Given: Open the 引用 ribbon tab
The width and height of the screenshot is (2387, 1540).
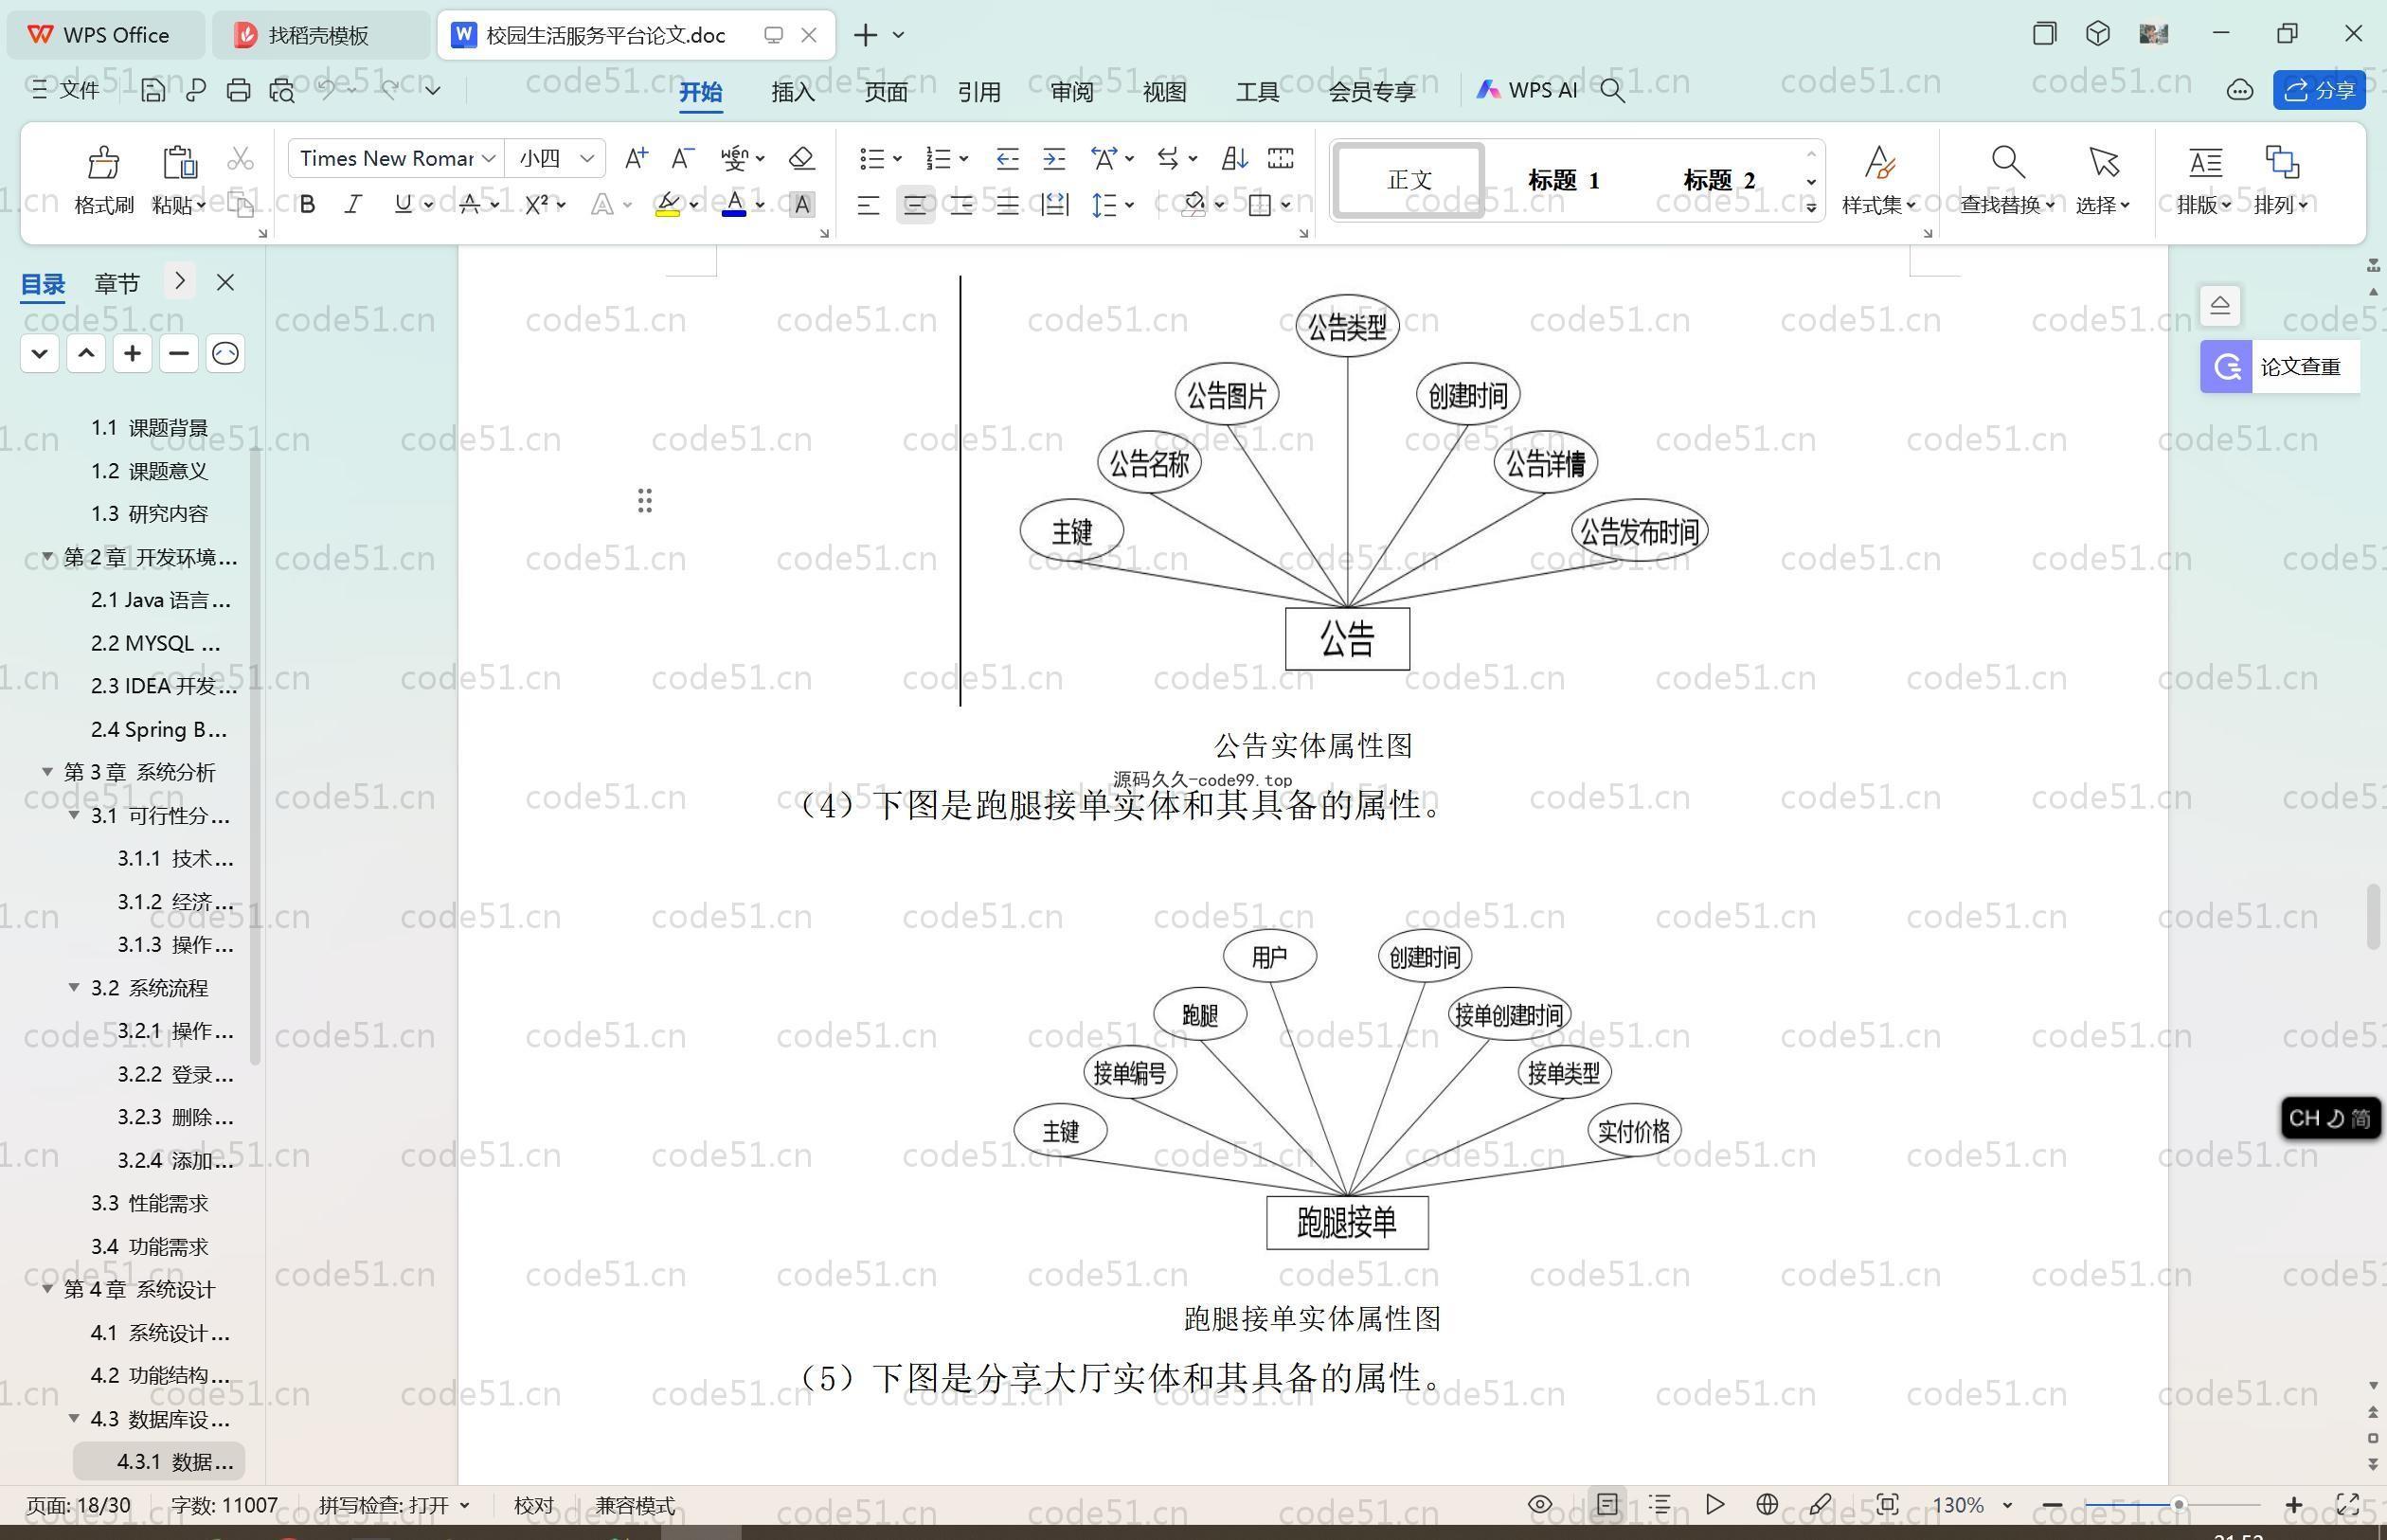Looking at the screenshot, I should [x=979, y=91].
